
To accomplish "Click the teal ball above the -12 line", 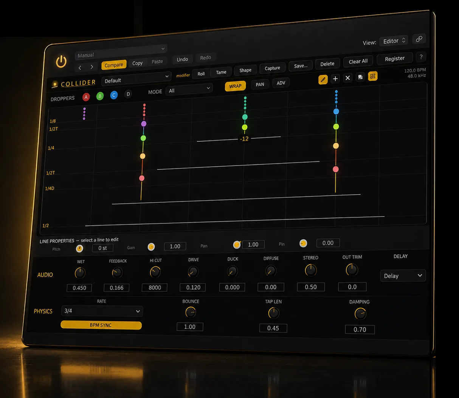I will point(245,117).
